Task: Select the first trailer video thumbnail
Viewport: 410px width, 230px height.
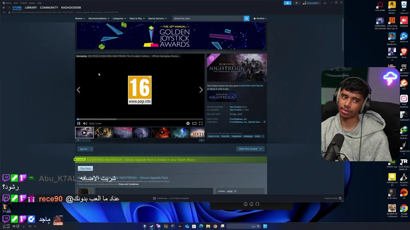Action: (84, 133)
